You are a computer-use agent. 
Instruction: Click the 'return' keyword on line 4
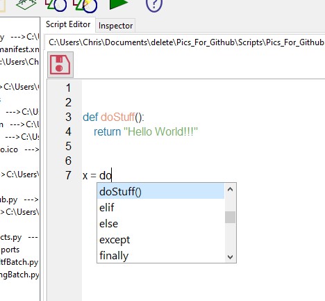108,131
